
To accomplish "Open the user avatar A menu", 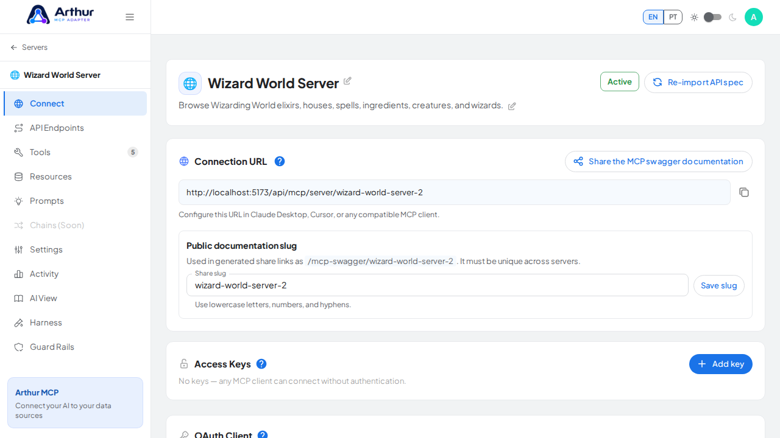I will point(754,17).
